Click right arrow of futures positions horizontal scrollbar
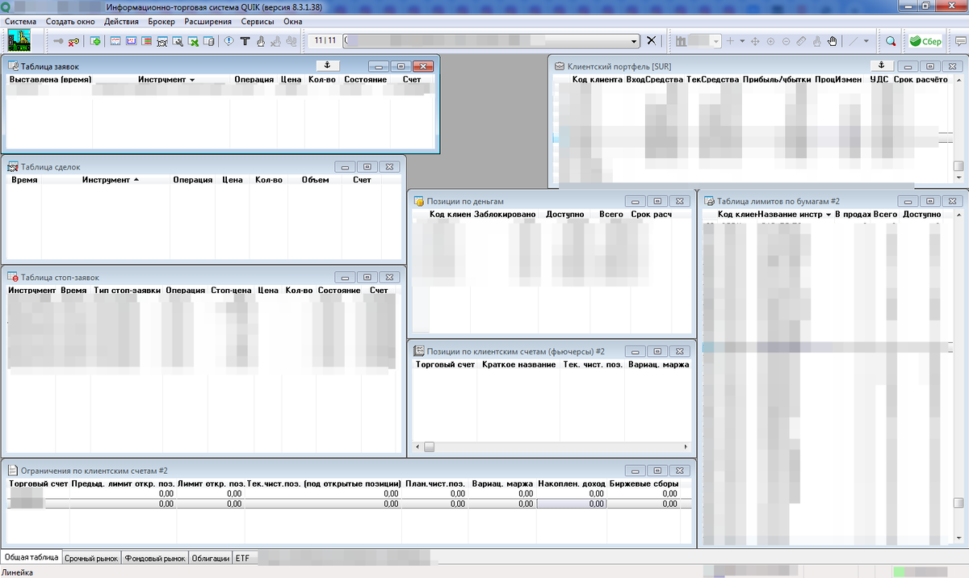 (687, 446)
